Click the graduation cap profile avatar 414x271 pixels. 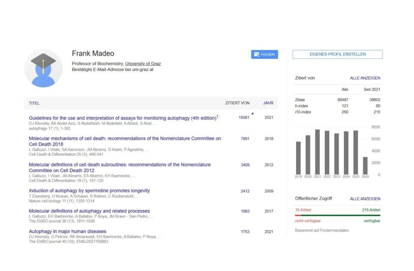[43, 68]
